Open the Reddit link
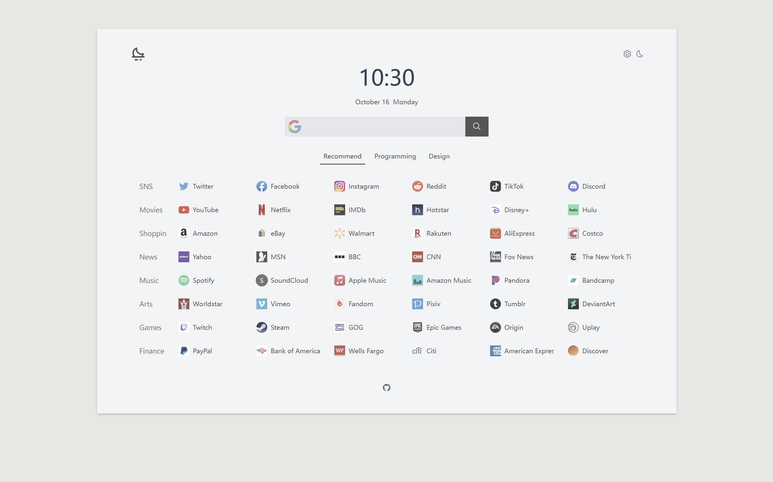This screenshot has height=482, width=773. pos(436,186)
